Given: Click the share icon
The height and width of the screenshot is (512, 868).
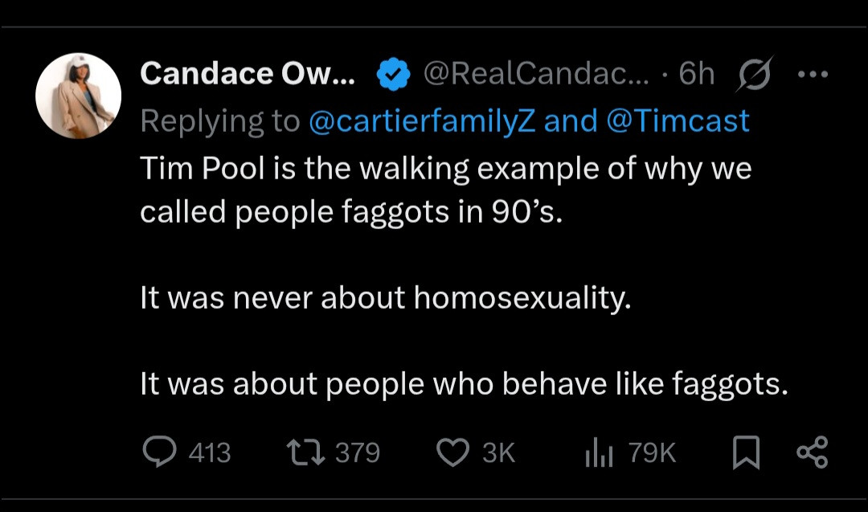Looking at the screenshot, I should coord(811,453).
